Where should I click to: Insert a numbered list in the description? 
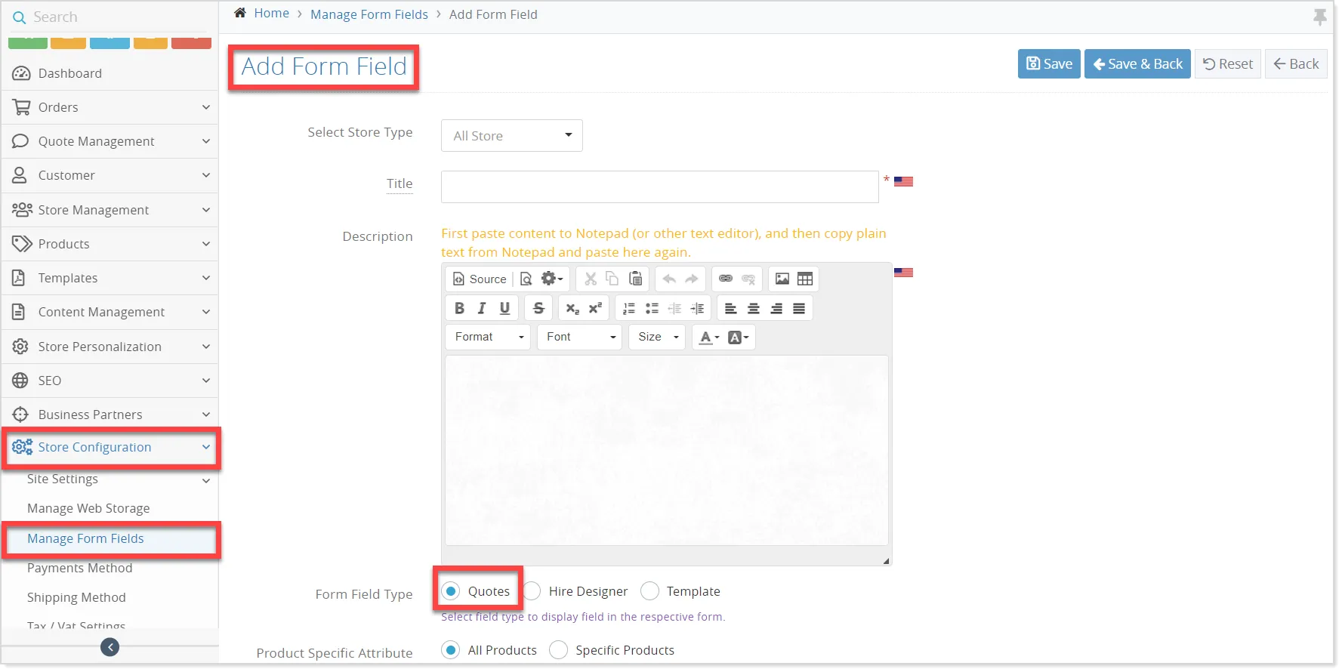click(x=628, y=308)
